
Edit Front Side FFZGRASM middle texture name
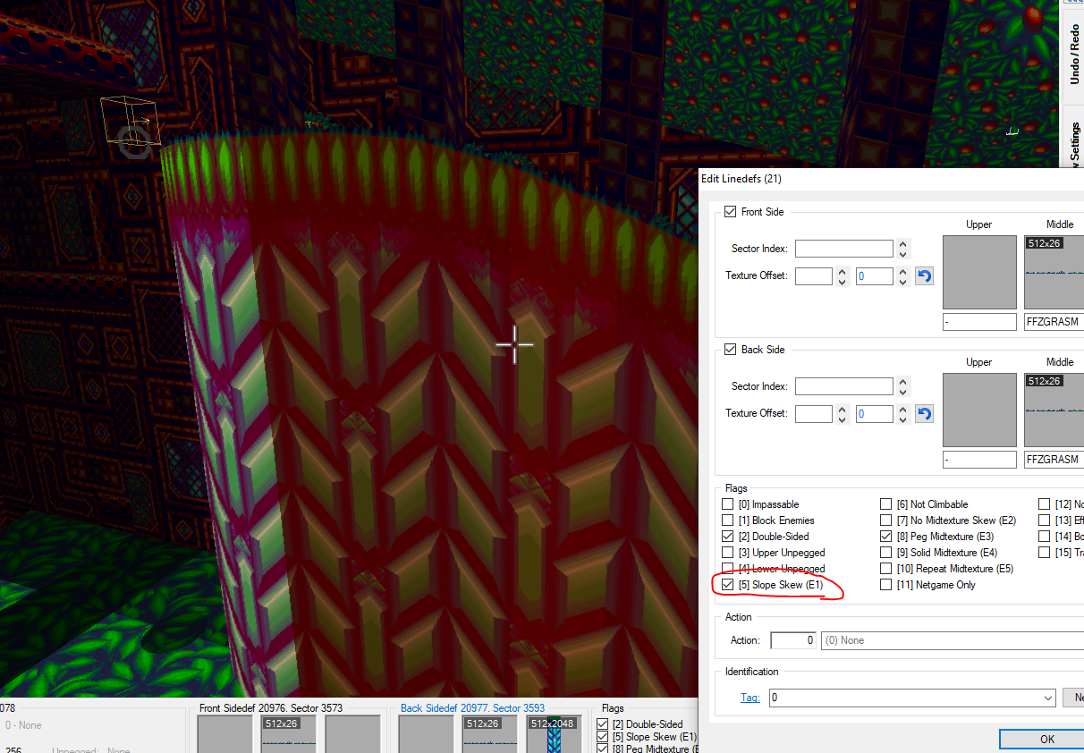pos(1054,321)
